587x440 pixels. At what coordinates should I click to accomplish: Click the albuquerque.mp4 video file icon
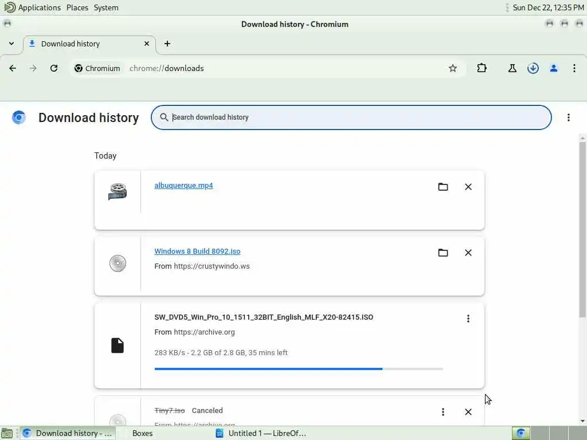pos(118,191)
